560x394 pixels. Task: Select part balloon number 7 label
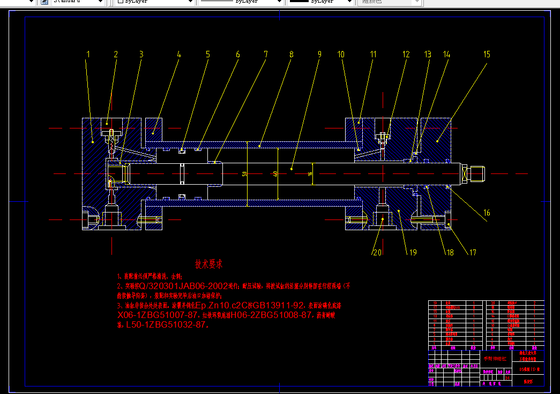pos(266,54)
